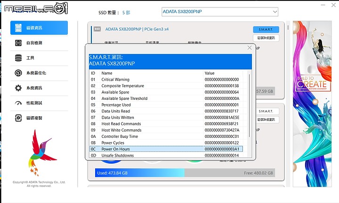Viewport: 339px width, 203px height.
Task: Click the database stack tools icon
Action: tap(18, 58)
